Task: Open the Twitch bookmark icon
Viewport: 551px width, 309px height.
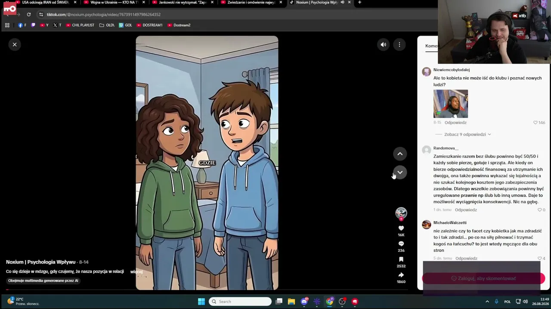Action: [33, 25]
